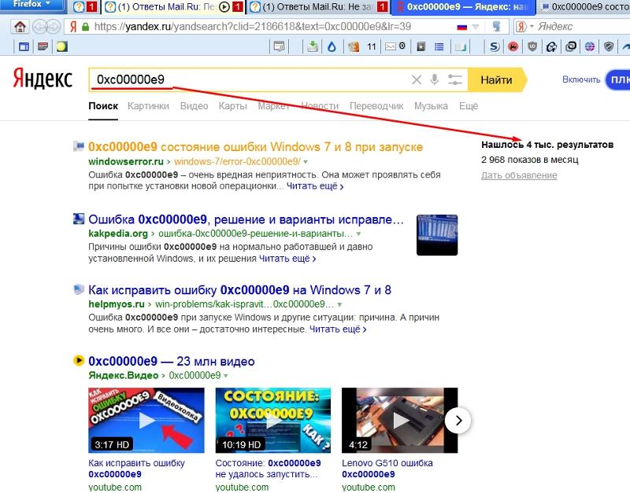The image size is (630, 493).
Task: Click the red notepad icon in bookmarks toolbar
Action: 43,46
